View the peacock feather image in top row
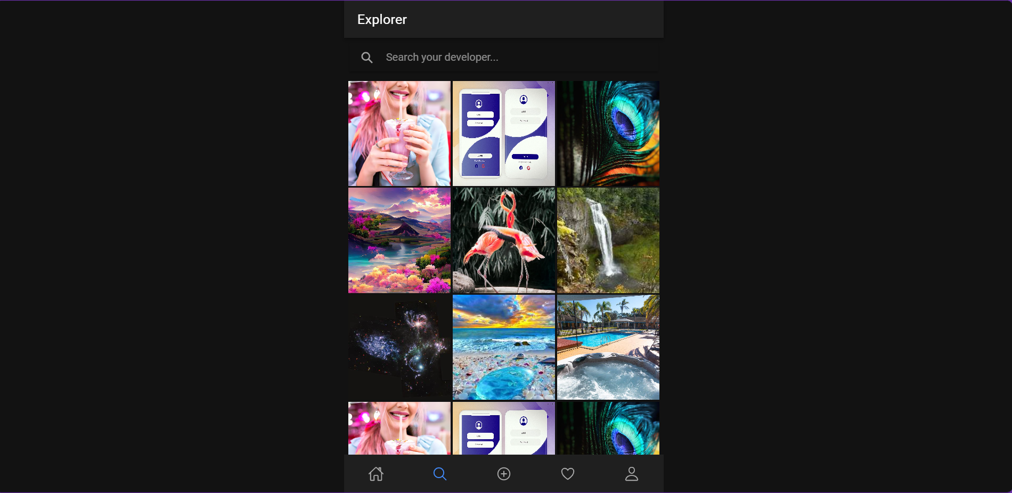1012x493 pixels. (x=608, y=133)
